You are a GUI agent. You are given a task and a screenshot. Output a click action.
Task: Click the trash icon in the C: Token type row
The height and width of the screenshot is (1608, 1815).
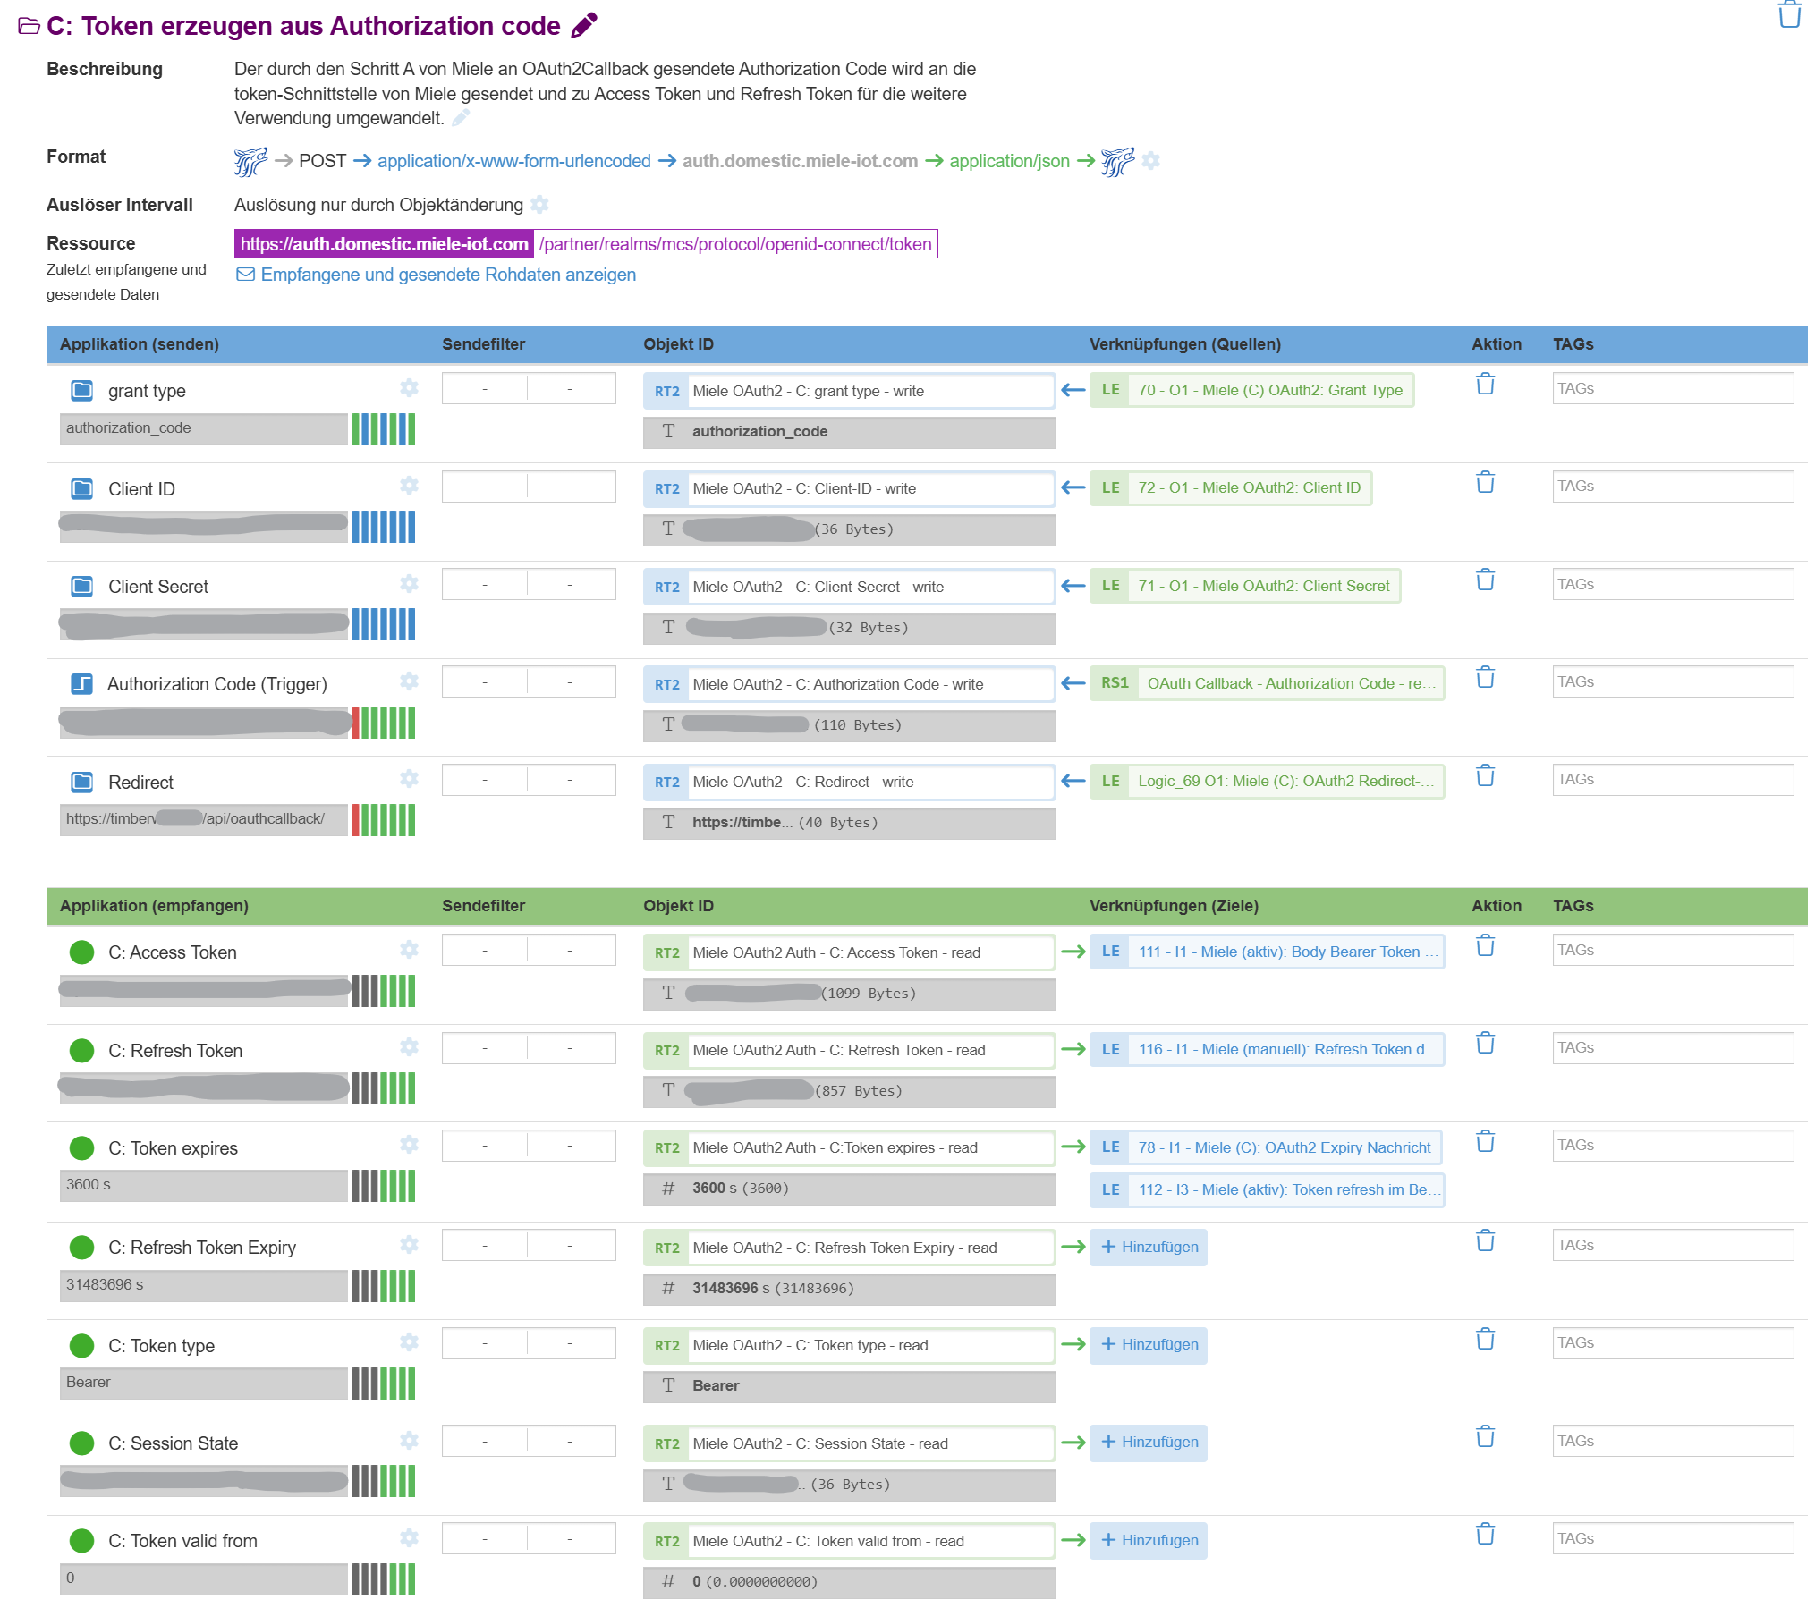click(x=1485, y=1339)
